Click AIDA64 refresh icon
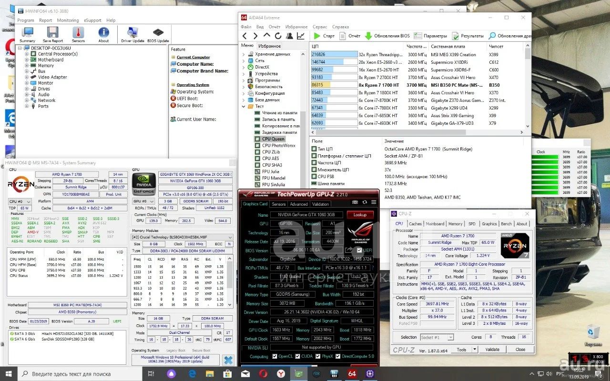Image resolution: width=610 pixels, height=381 pixels. (x=278, y=36)
